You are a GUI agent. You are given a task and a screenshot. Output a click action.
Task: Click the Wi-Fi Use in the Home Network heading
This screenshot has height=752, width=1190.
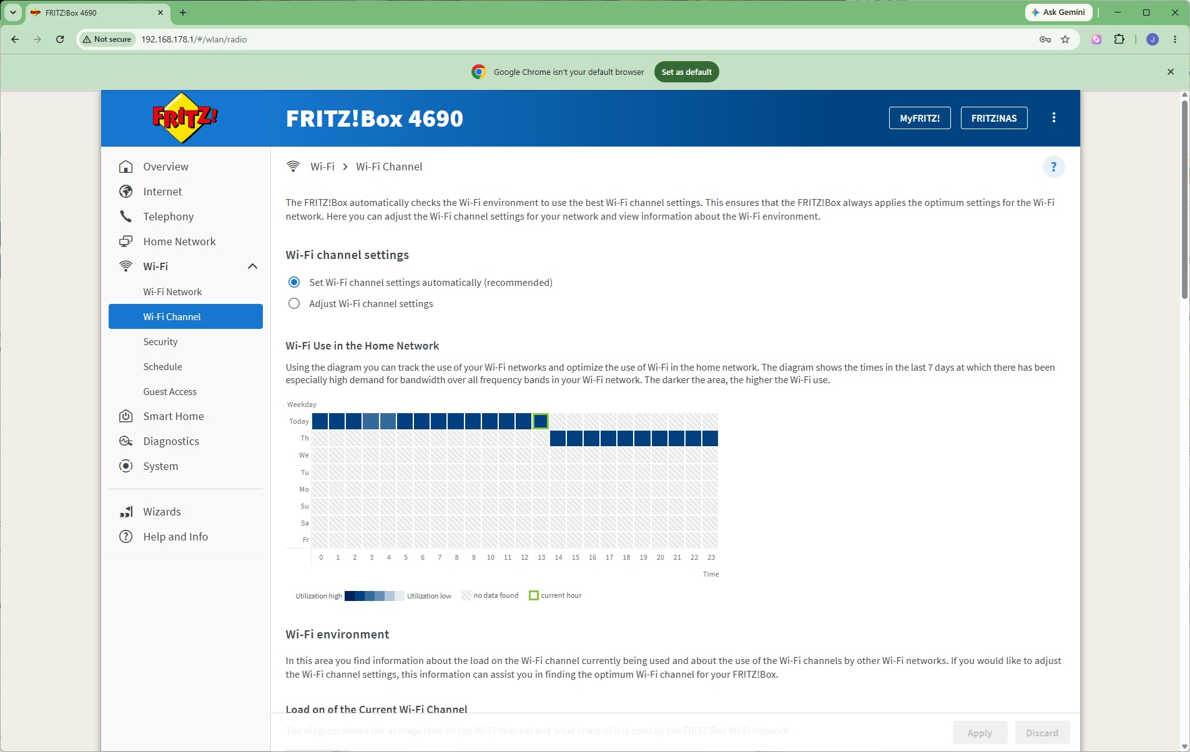click(362, 346)
